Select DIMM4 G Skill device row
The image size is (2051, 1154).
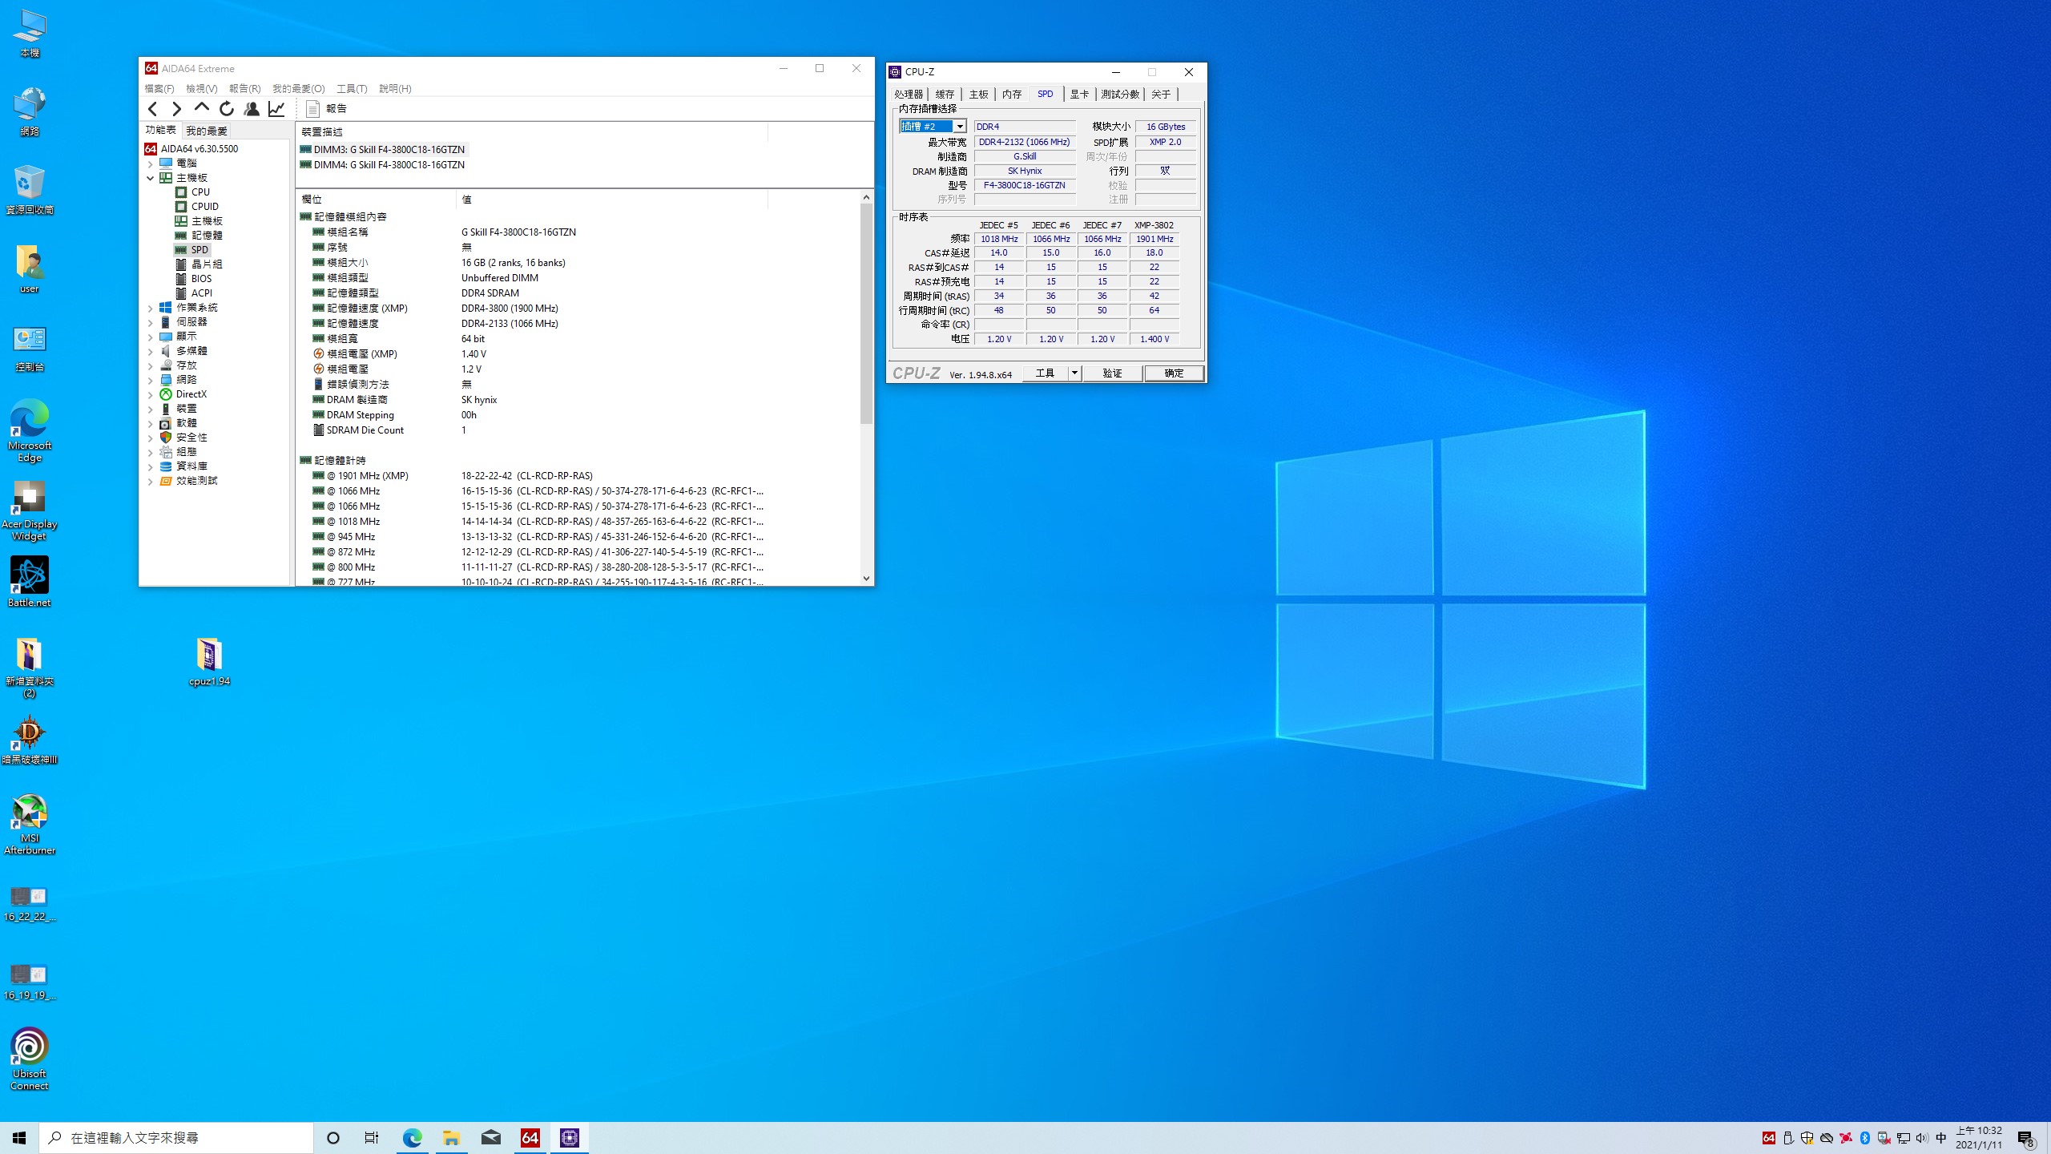pyautogui.click(x=382, y=165)
